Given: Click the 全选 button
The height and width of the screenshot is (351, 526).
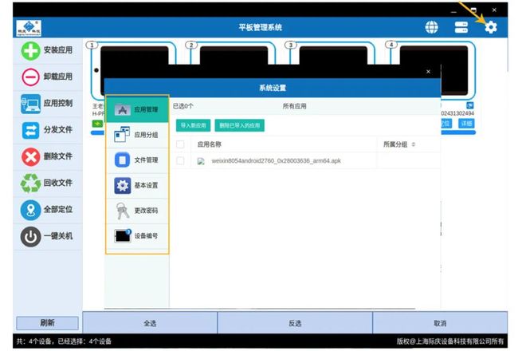Looking at the screenshot, I should (x=150, y=323).
